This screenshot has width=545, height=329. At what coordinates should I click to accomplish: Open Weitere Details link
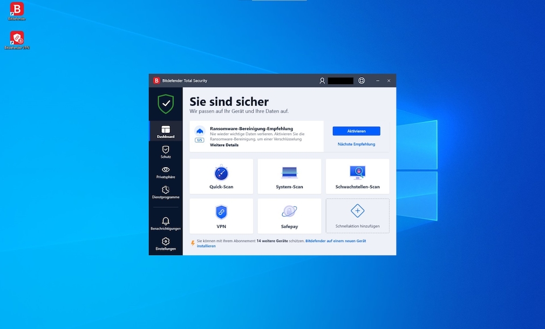coord(224,145)
